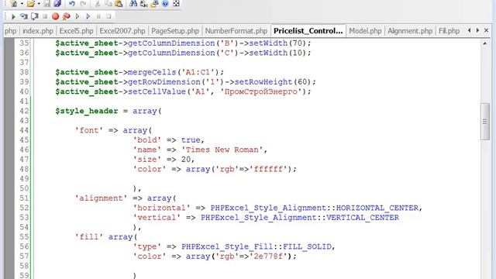Click the 'font' key on line 44
The height and width of the screenshot is (279, 496).
coord(89,130)
